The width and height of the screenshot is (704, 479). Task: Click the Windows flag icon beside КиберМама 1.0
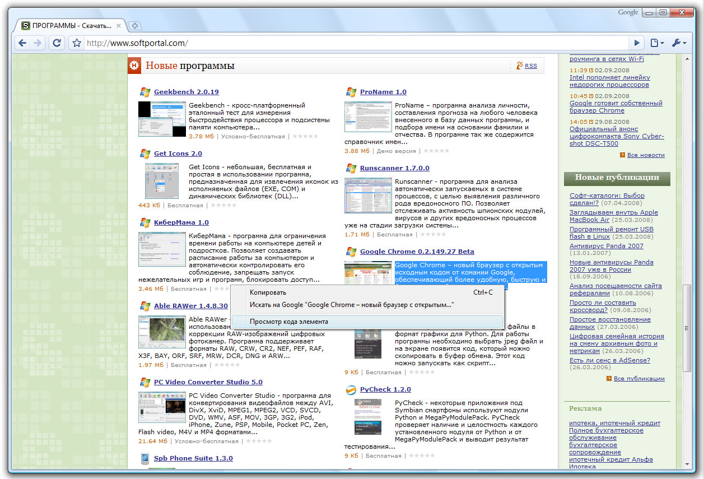145,222
